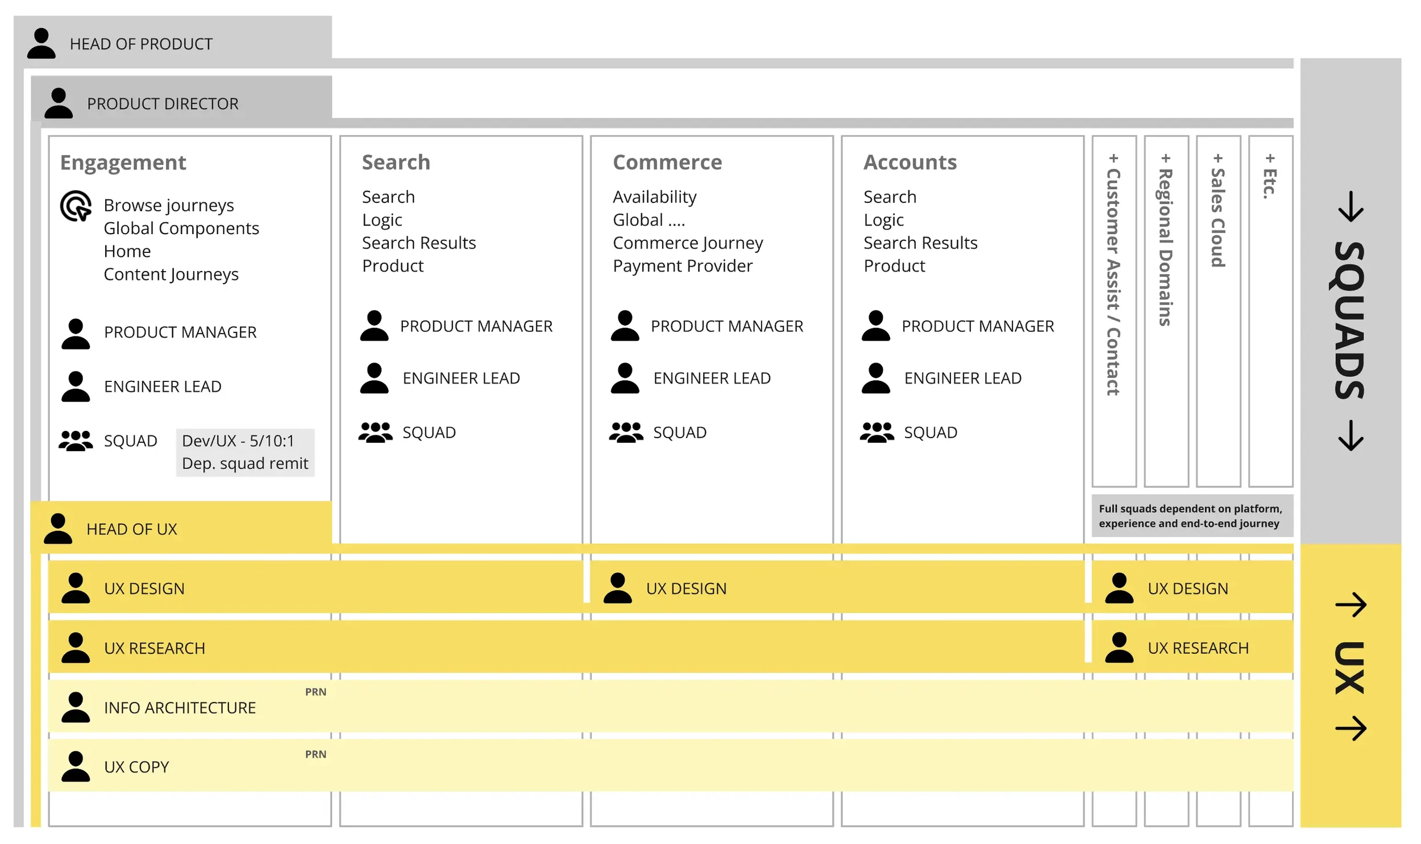Screen dimensions: 1421x844
Task: Click the Search squad group icon
Action: (375, 433)
